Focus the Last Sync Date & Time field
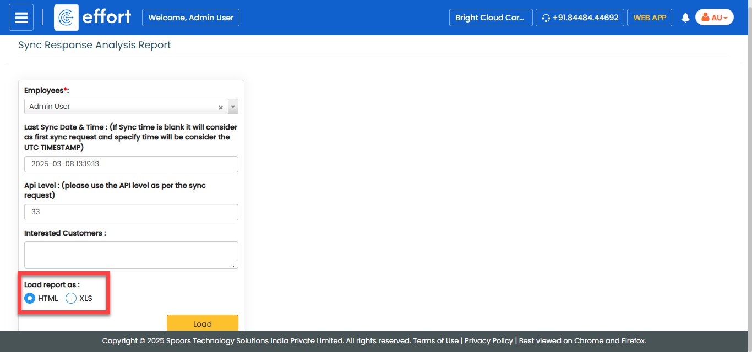This screenshot has height=352, width=752. [131, 164]
